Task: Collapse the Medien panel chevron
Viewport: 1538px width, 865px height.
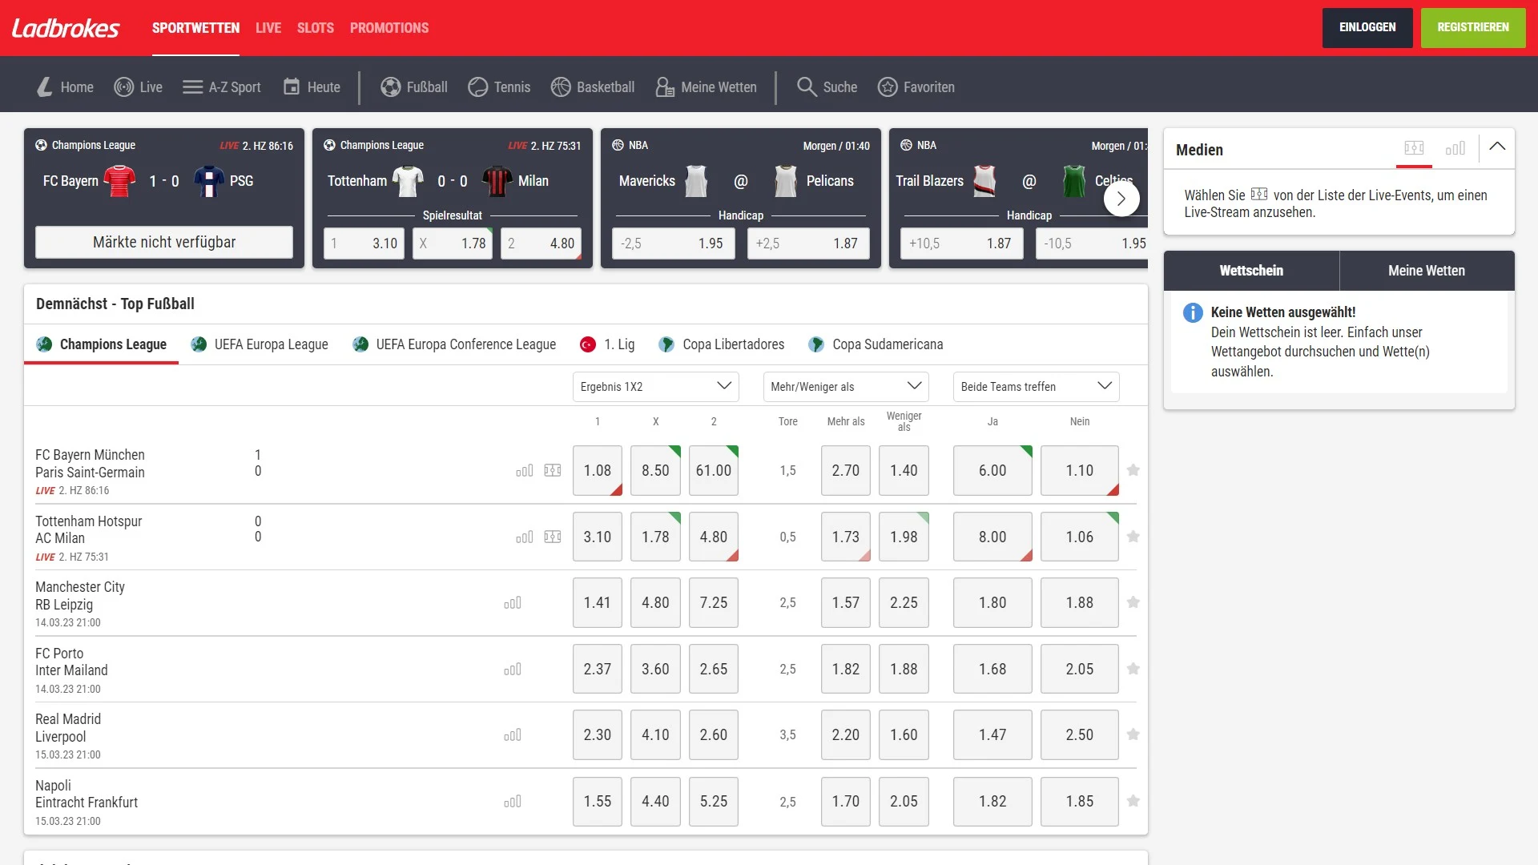Action: click(x=1497, y=147)
